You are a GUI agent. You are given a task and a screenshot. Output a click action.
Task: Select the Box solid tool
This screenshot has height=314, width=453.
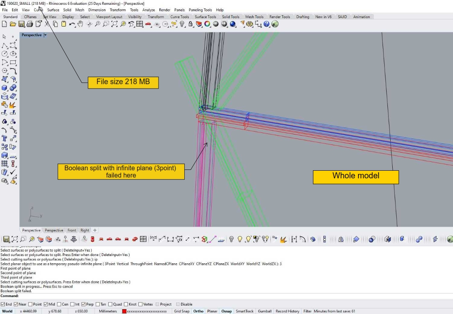4,88
